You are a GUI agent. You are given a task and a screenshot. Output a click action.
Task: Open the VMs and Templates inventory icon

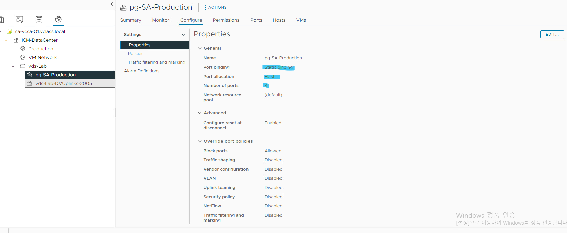coord(19,20)
